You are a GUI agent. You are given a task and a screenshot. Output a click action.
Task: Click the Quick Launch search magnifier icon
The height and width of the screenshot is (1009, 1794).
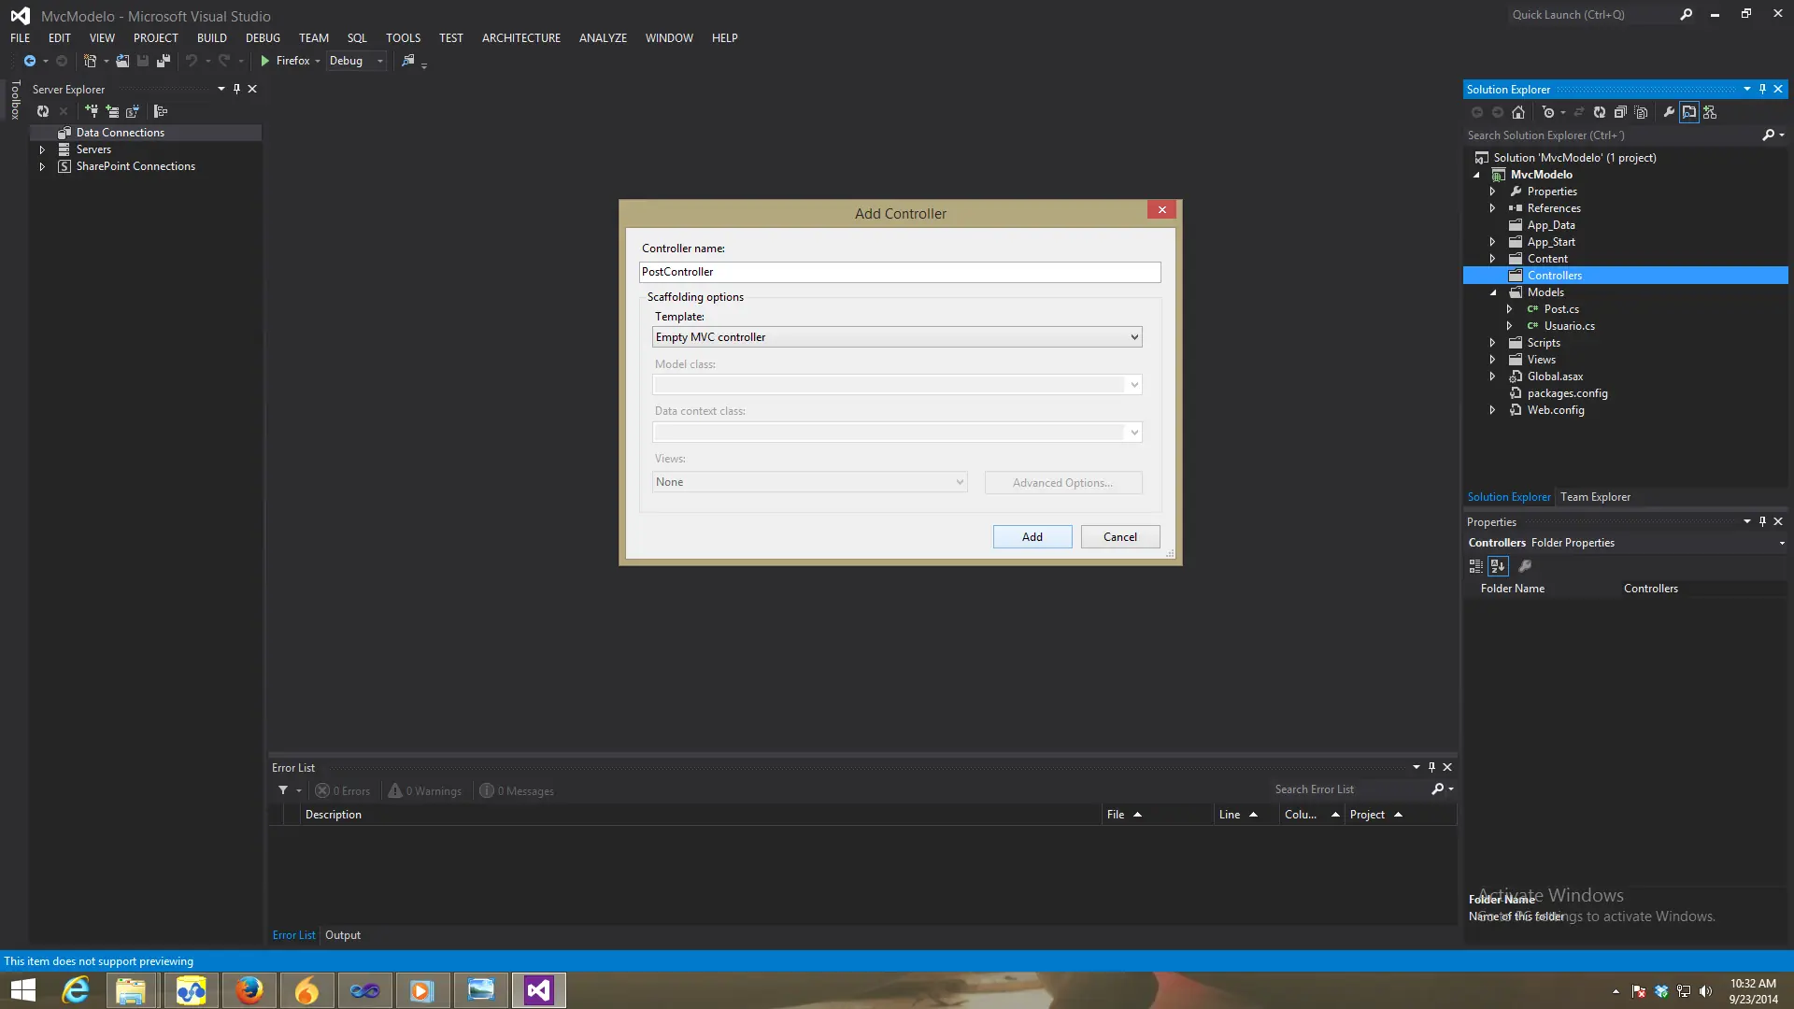click(x=1686, y=15)
